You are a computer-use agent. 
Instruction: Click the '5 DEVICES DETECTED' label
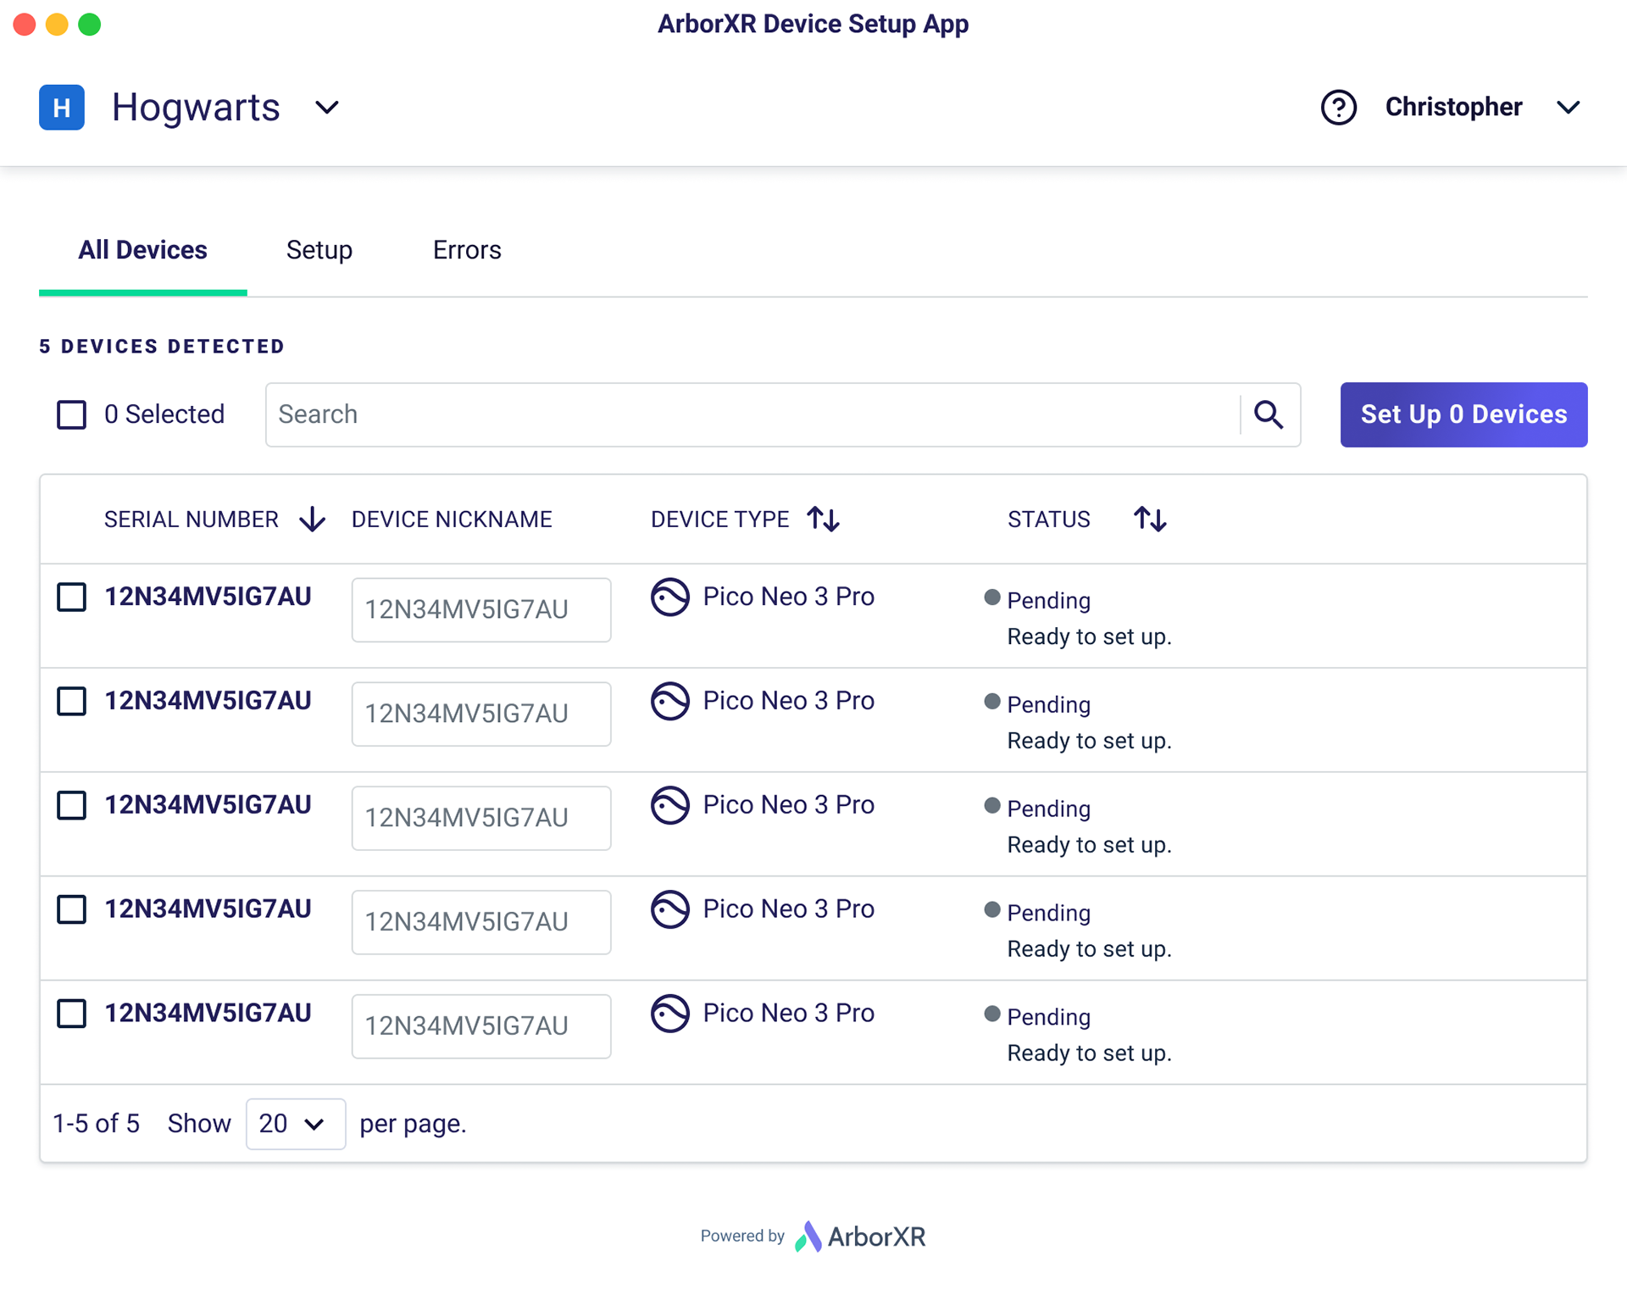tap(162, 346)
